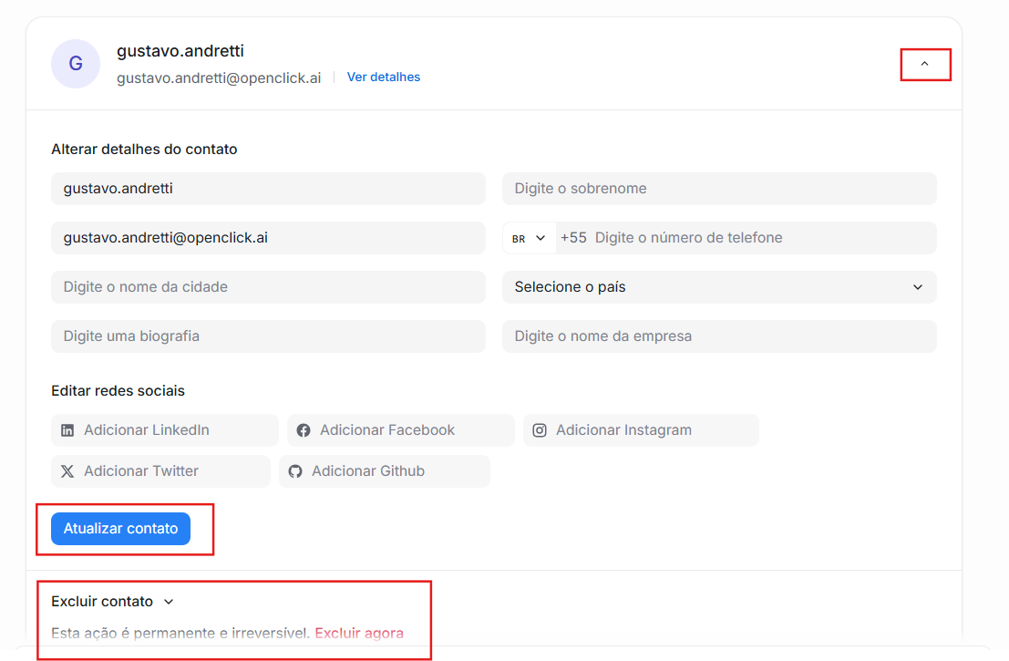Click the LinkedIn icon in social networks

(67, 430)
